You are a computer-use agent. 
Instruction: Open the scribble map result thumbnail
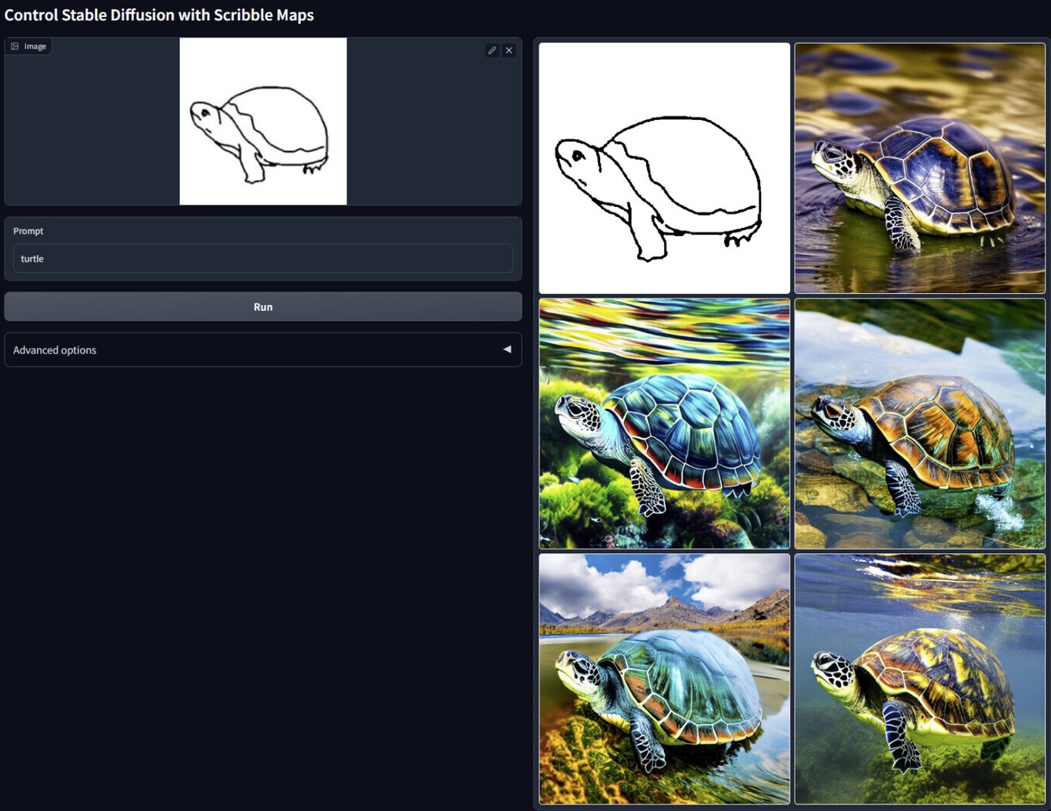(664, 168)
